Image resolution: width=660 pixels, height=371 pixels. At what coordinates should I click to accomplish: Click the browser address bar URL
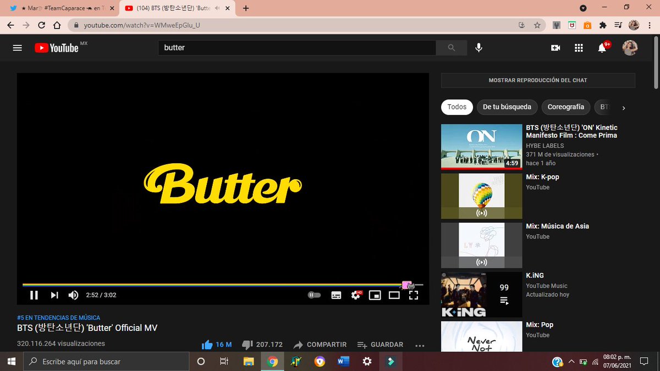(x=142, y=25)
